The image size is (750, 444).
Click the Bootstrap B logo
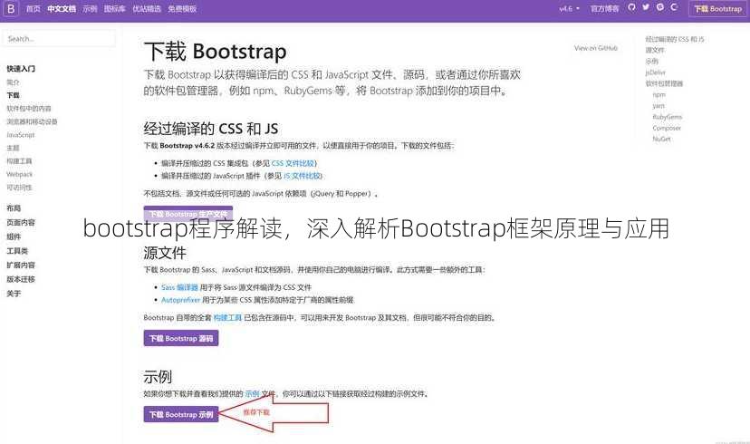(x=11, y=9)
